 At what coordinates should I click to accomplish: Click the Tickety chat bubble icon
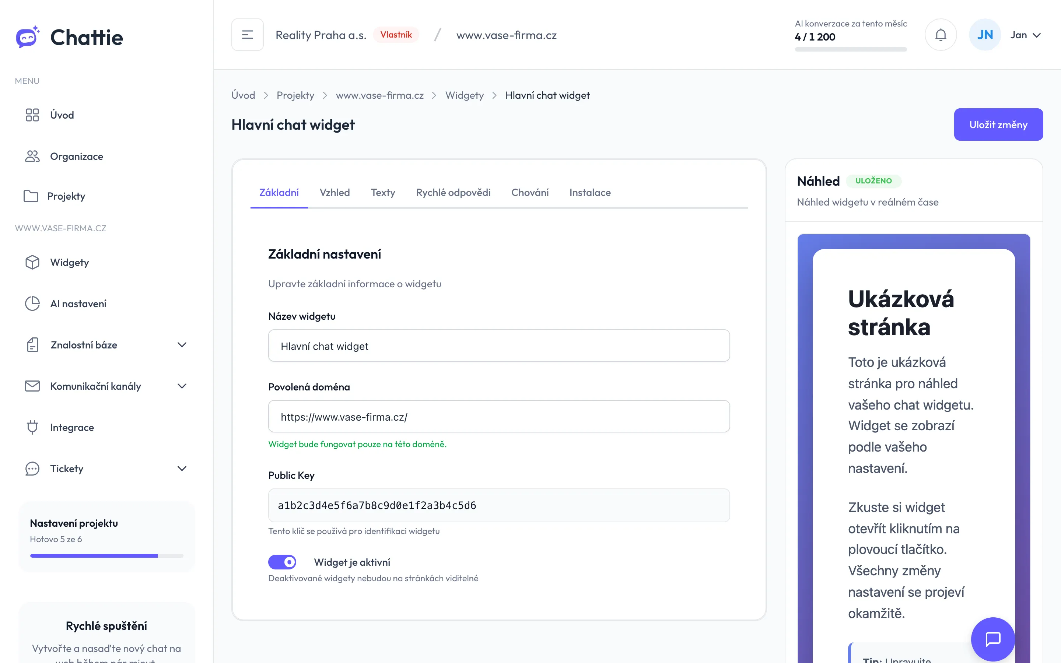point(32,468)
